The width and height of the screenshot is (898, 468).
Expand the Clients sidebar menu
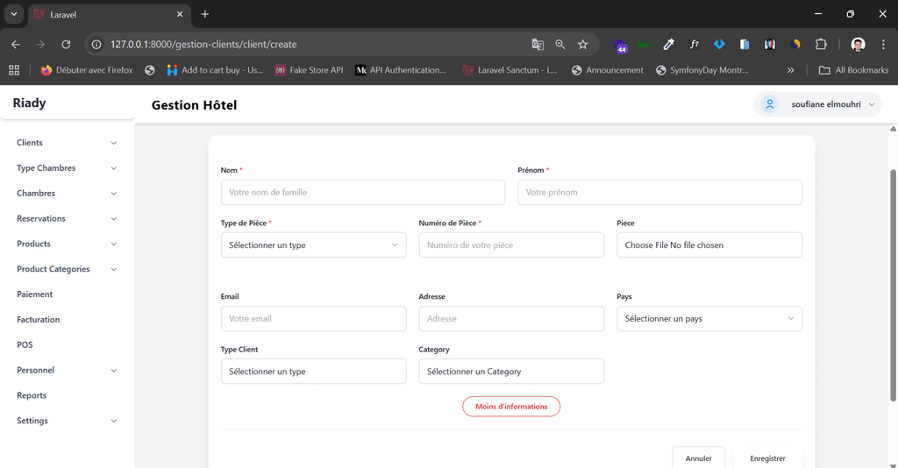67,143
